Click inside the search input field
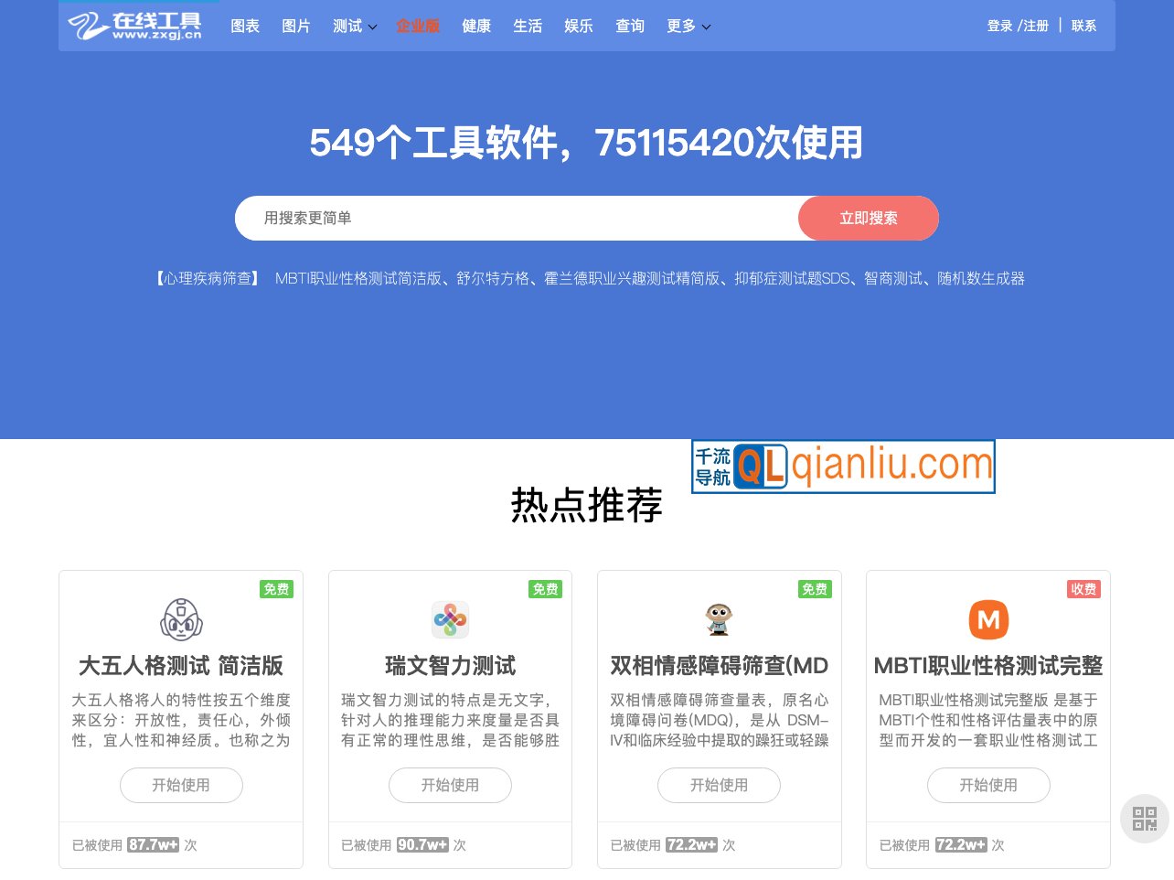The image size is (1174, 880). [512, 218]
